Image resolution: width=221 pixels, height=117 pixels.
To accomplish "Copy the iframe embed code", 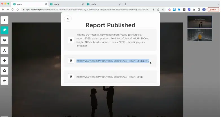I will (71, 40).
